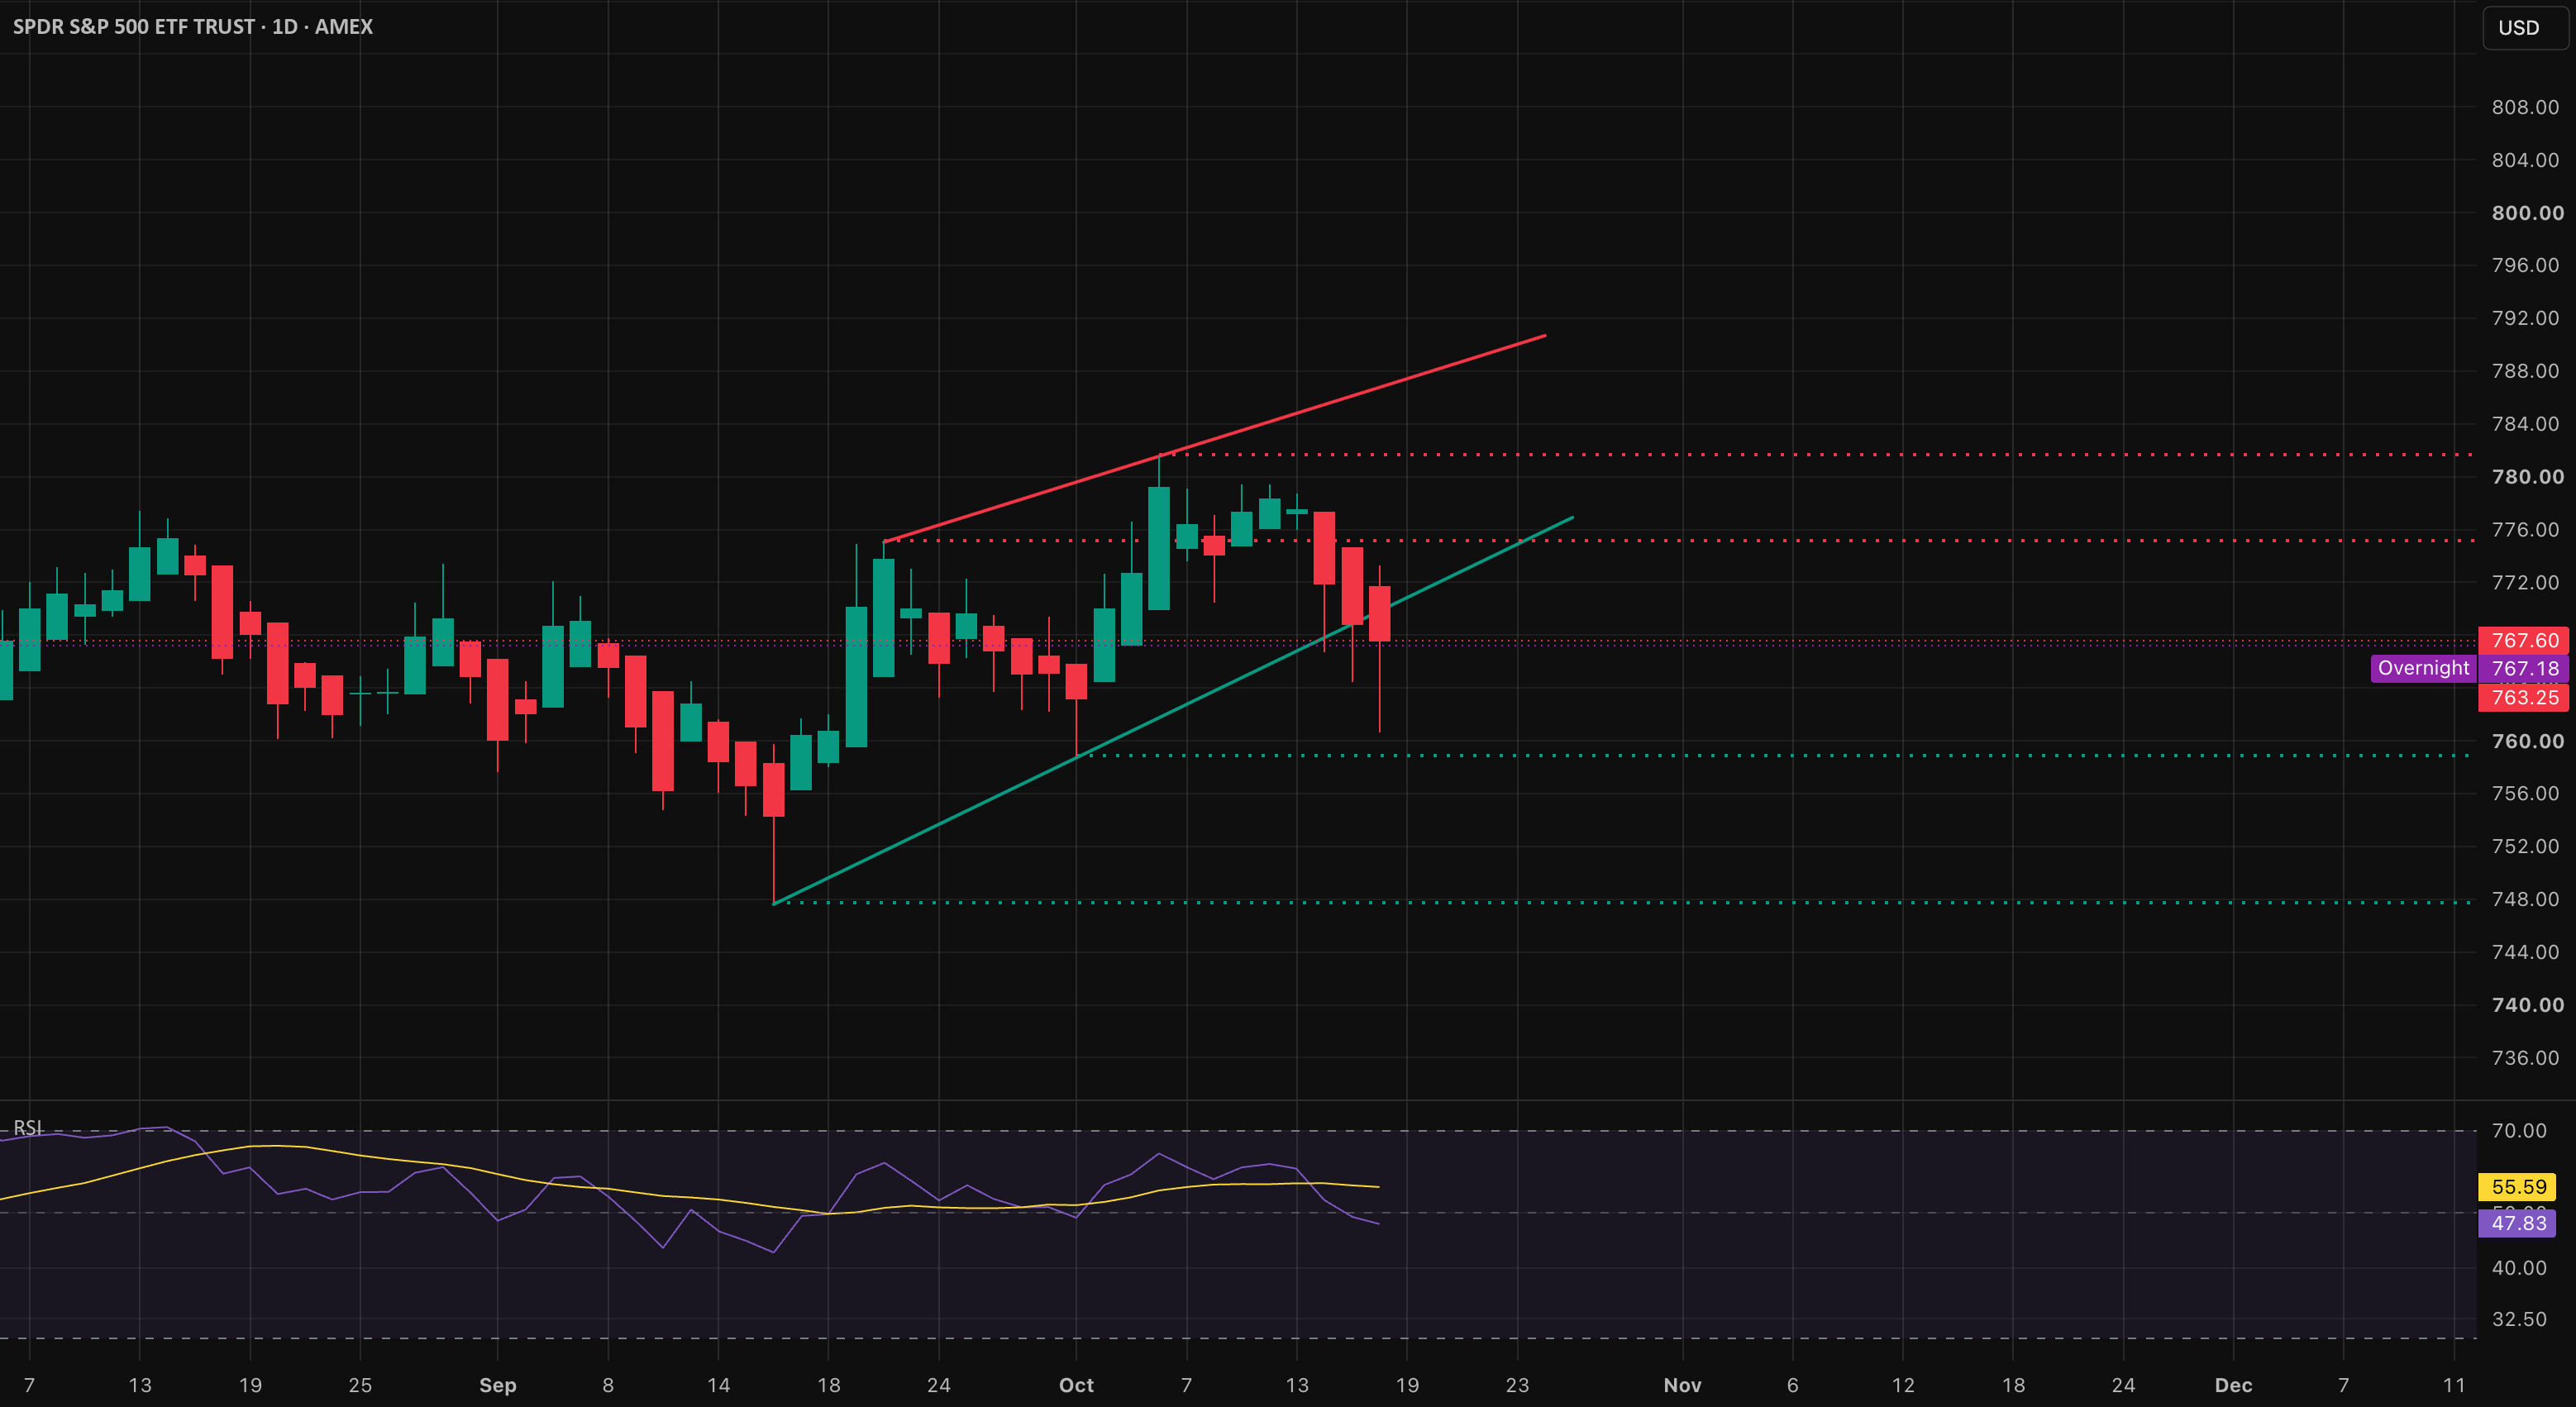Click the 767.18 overnight price tag

click(x=2523, y=668)
